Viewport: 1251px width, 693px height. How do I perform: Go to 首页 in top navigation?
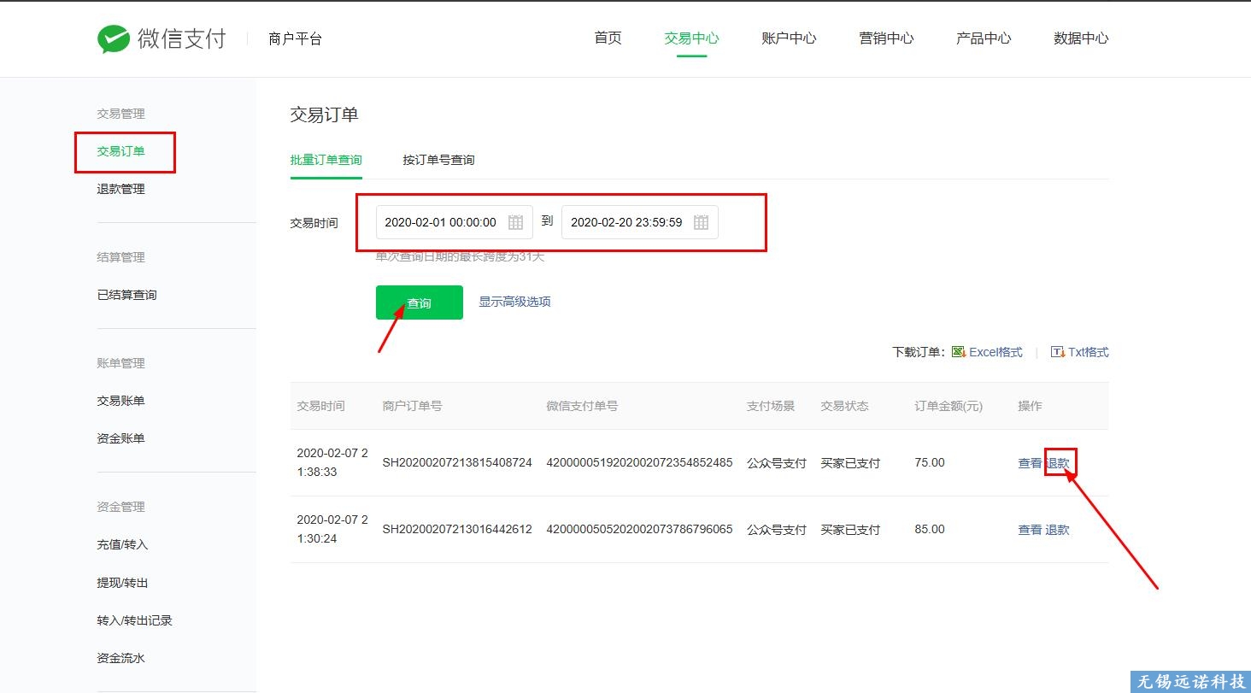pyautogui.click(x=608, y=38)
